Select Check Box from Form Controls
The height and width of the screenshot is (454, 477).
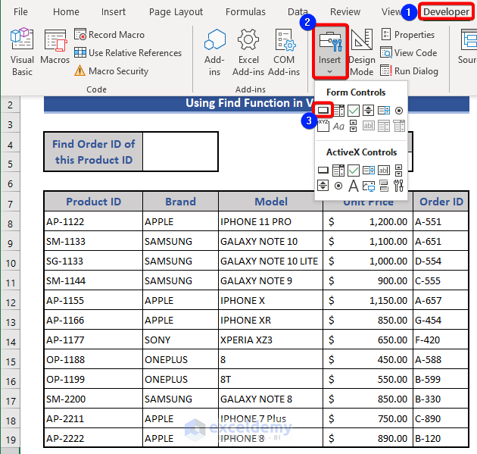[354, 111]
